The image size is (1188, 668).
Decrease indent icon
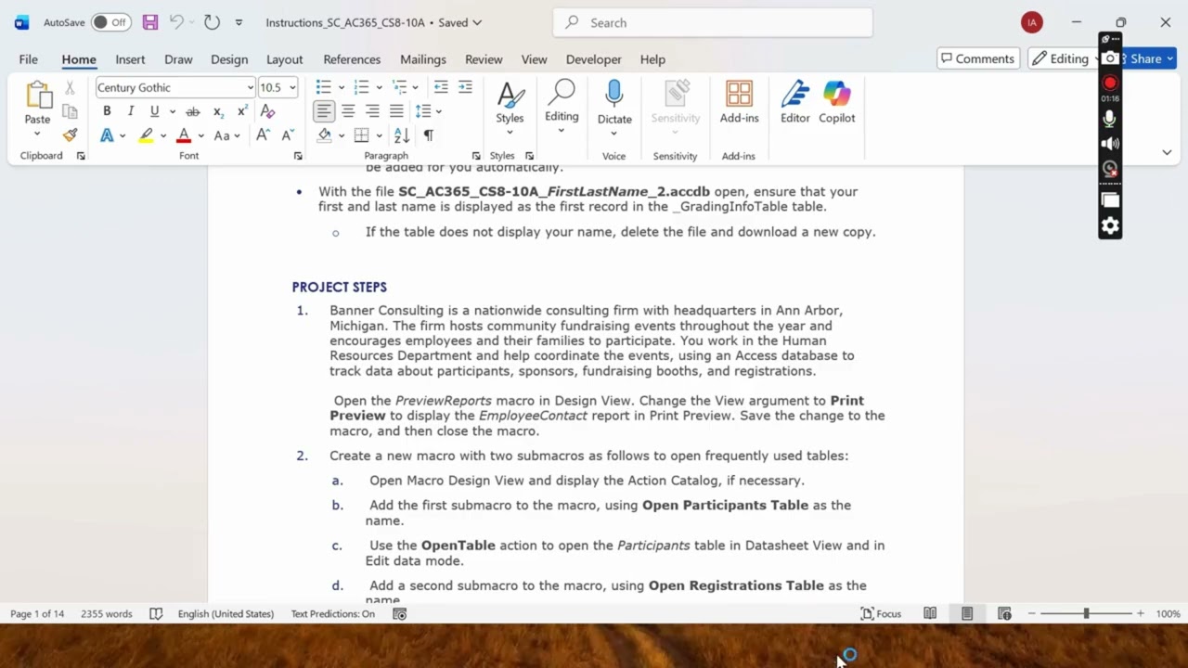441,87
